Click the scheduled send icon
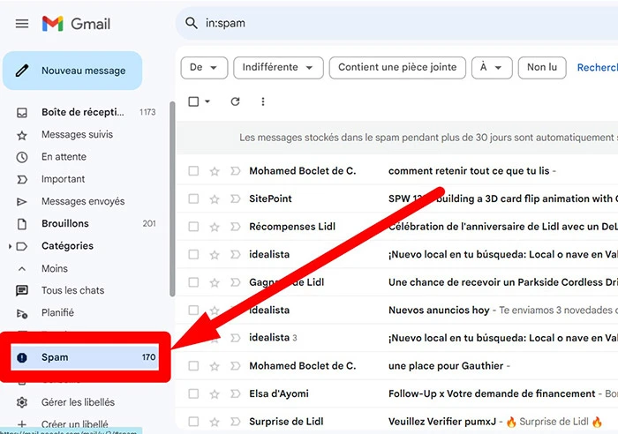 coord(22,314)
